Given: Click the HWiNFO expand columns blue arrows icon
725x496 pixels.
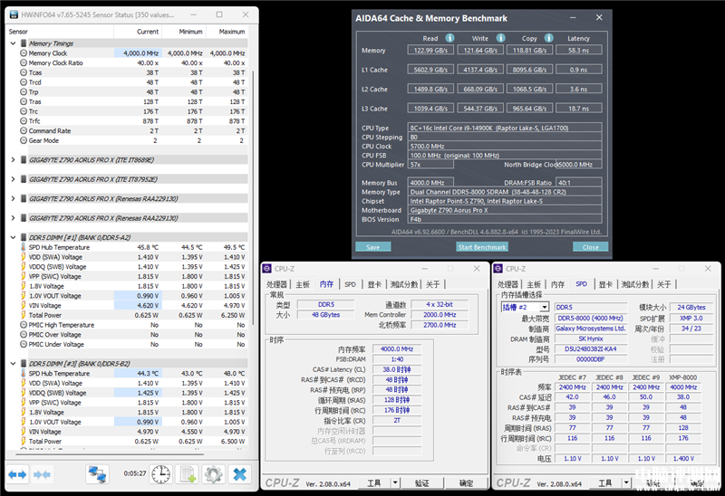Looking at the screenshot, I should click(x=17, y=474).
